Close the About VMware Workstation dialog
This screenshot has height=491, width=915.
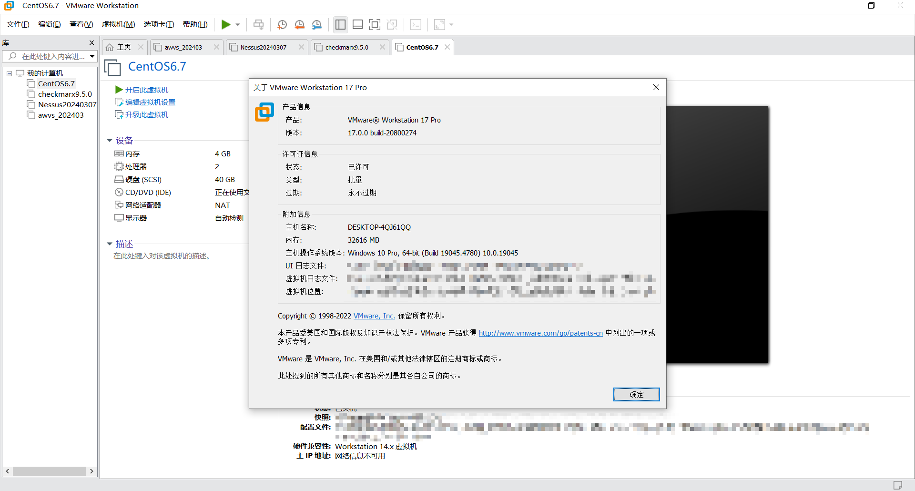click(656, 87)
